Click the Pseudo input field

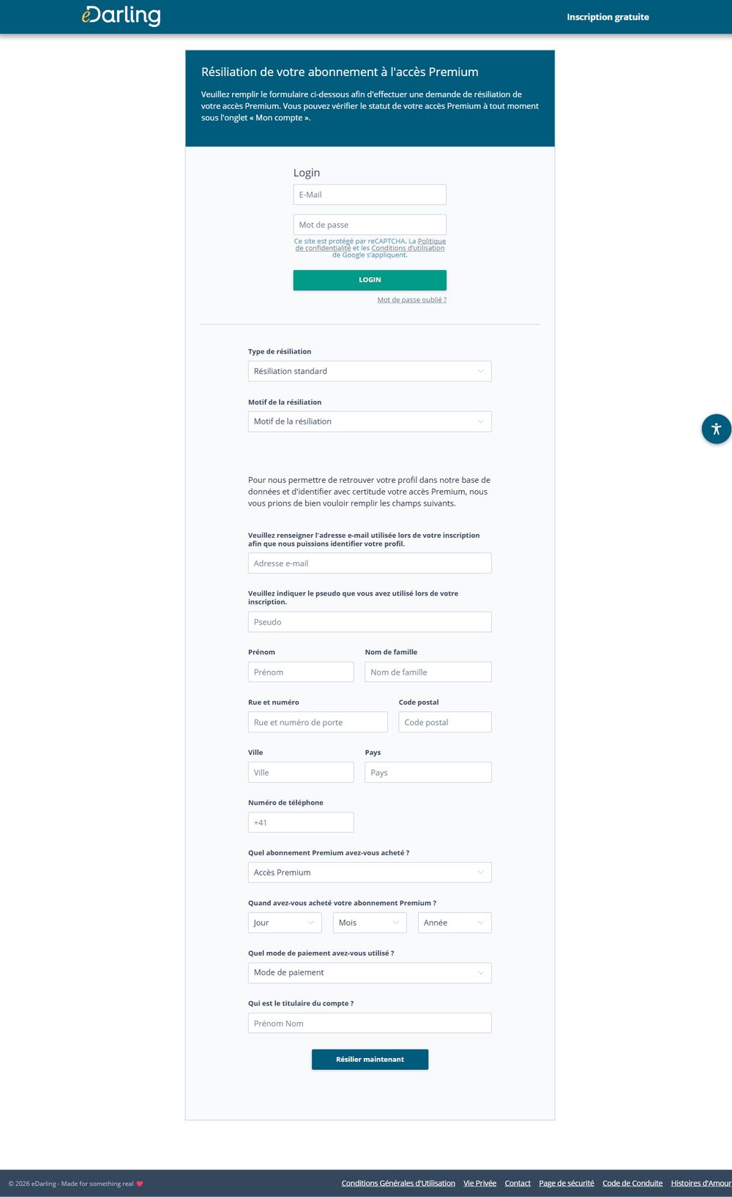(x=370, y=622)
